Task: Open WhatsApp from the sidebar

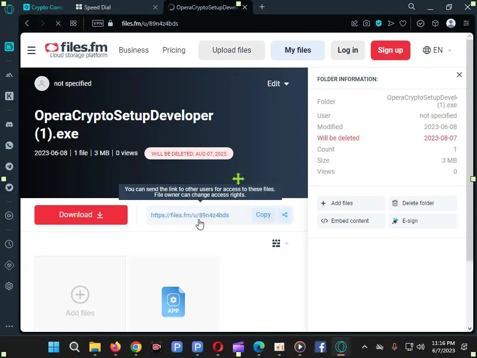Action: (x=9, y=145)
